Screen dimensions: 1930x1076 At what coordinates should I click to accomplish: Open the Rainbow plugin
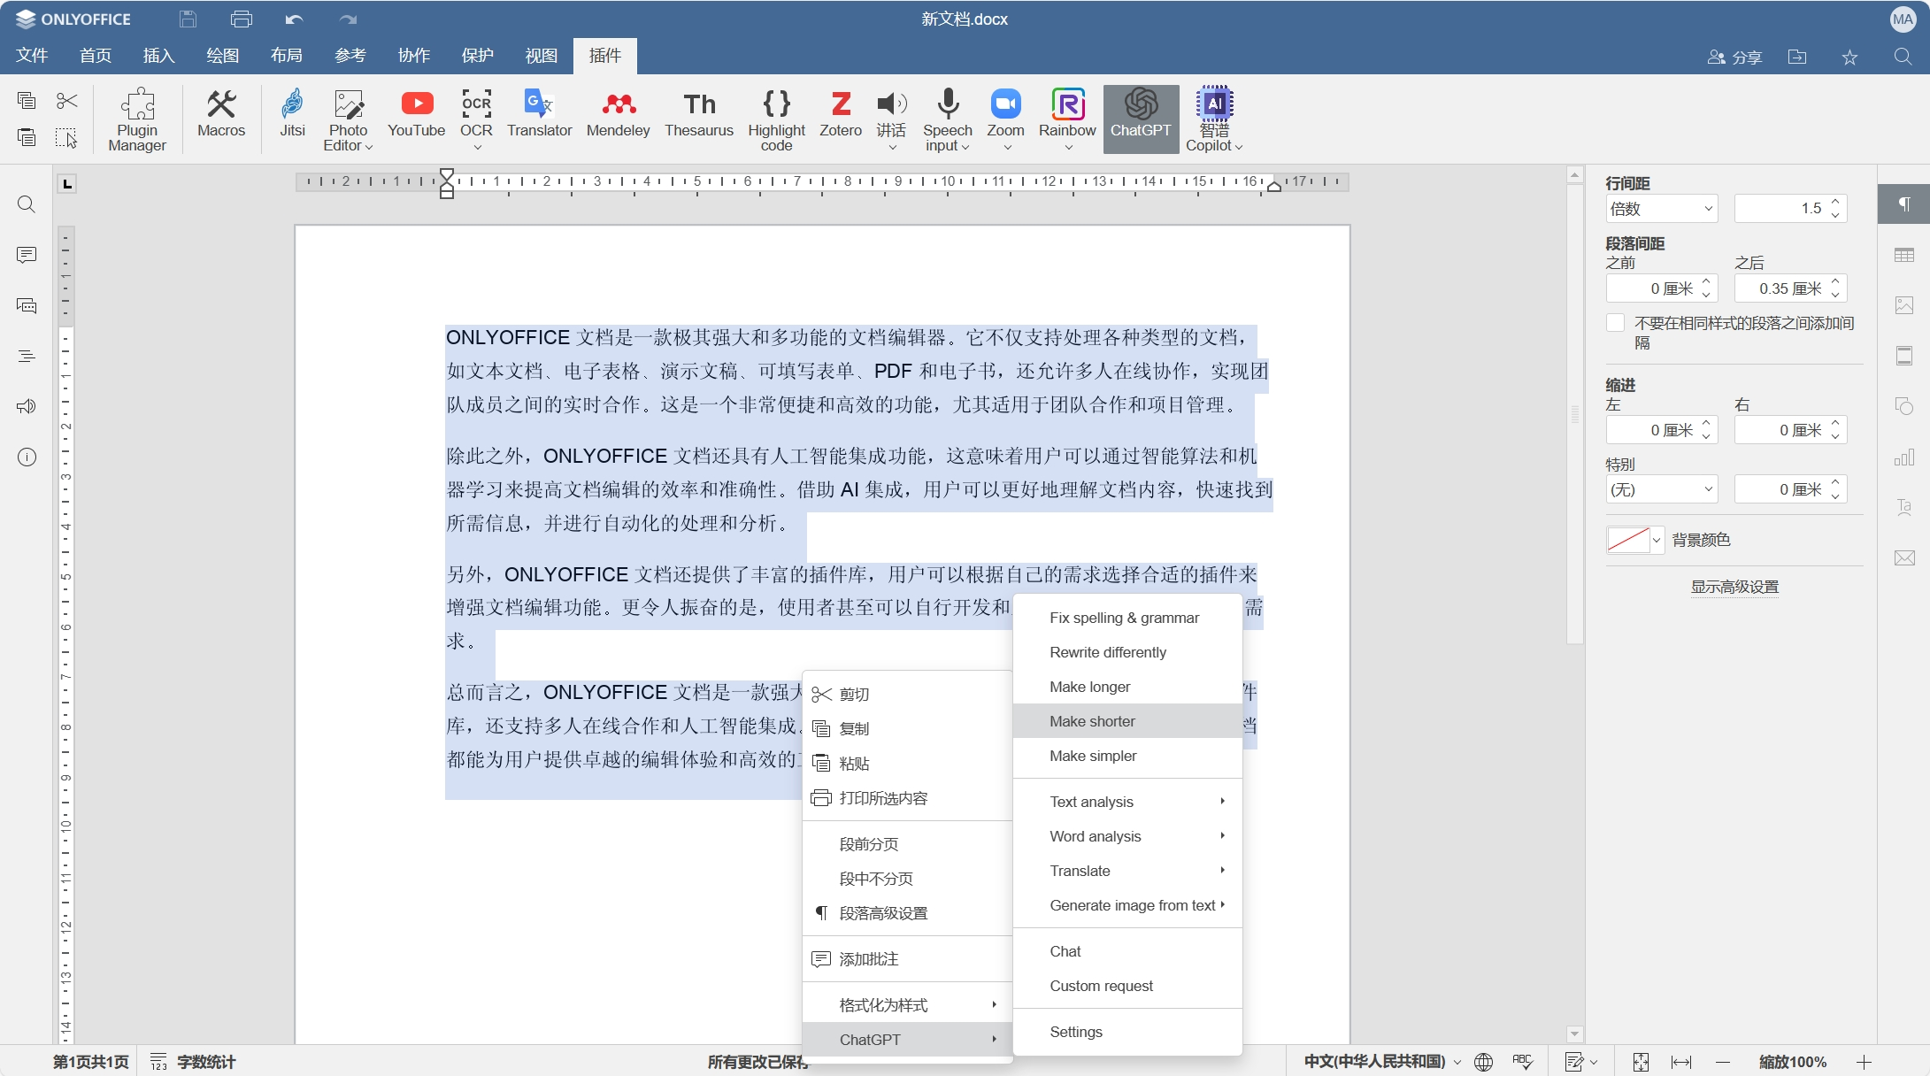point(1067,119)
